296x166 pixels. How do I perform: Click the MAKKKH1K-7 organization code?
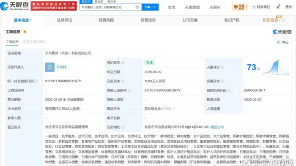click(255, 90)
